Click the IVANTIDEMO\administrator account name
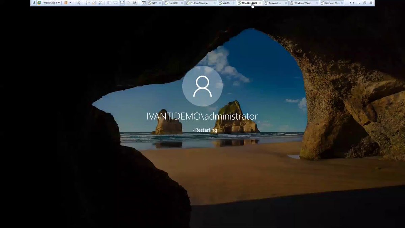The width and height of the screenshot is (405, 228). [x=202, y=116]
